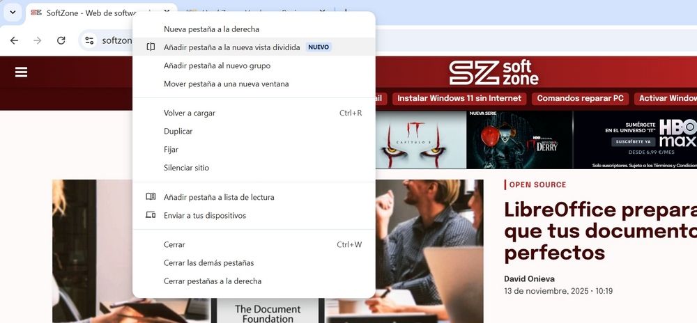Select Duplicar from the tab menu

coord(254,132)
